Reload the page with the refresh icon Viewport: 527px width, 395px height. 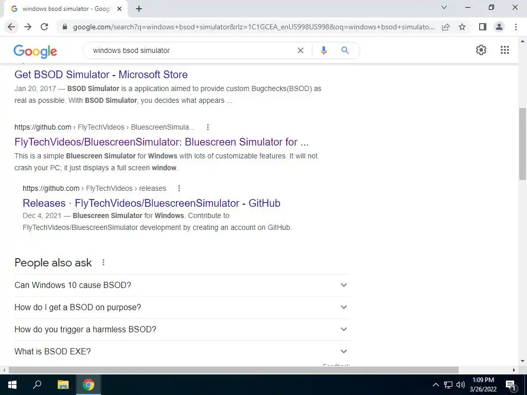pyautogui.click(x=44, y=27)
